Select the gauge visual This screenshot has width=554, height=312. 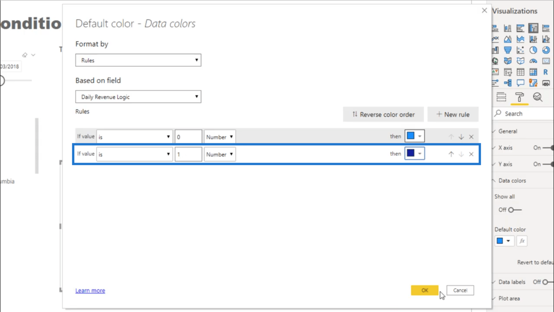[x=533, y=61]
